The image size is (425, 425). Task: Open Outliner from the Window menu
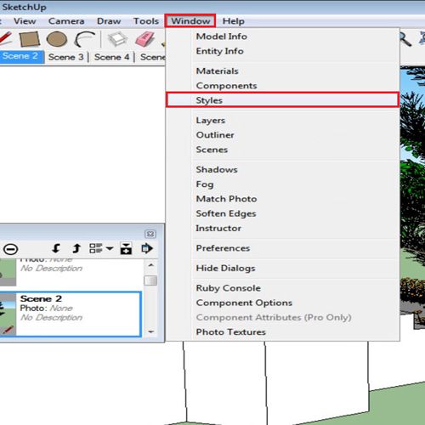pyautogui.click(x=283, y=135)
